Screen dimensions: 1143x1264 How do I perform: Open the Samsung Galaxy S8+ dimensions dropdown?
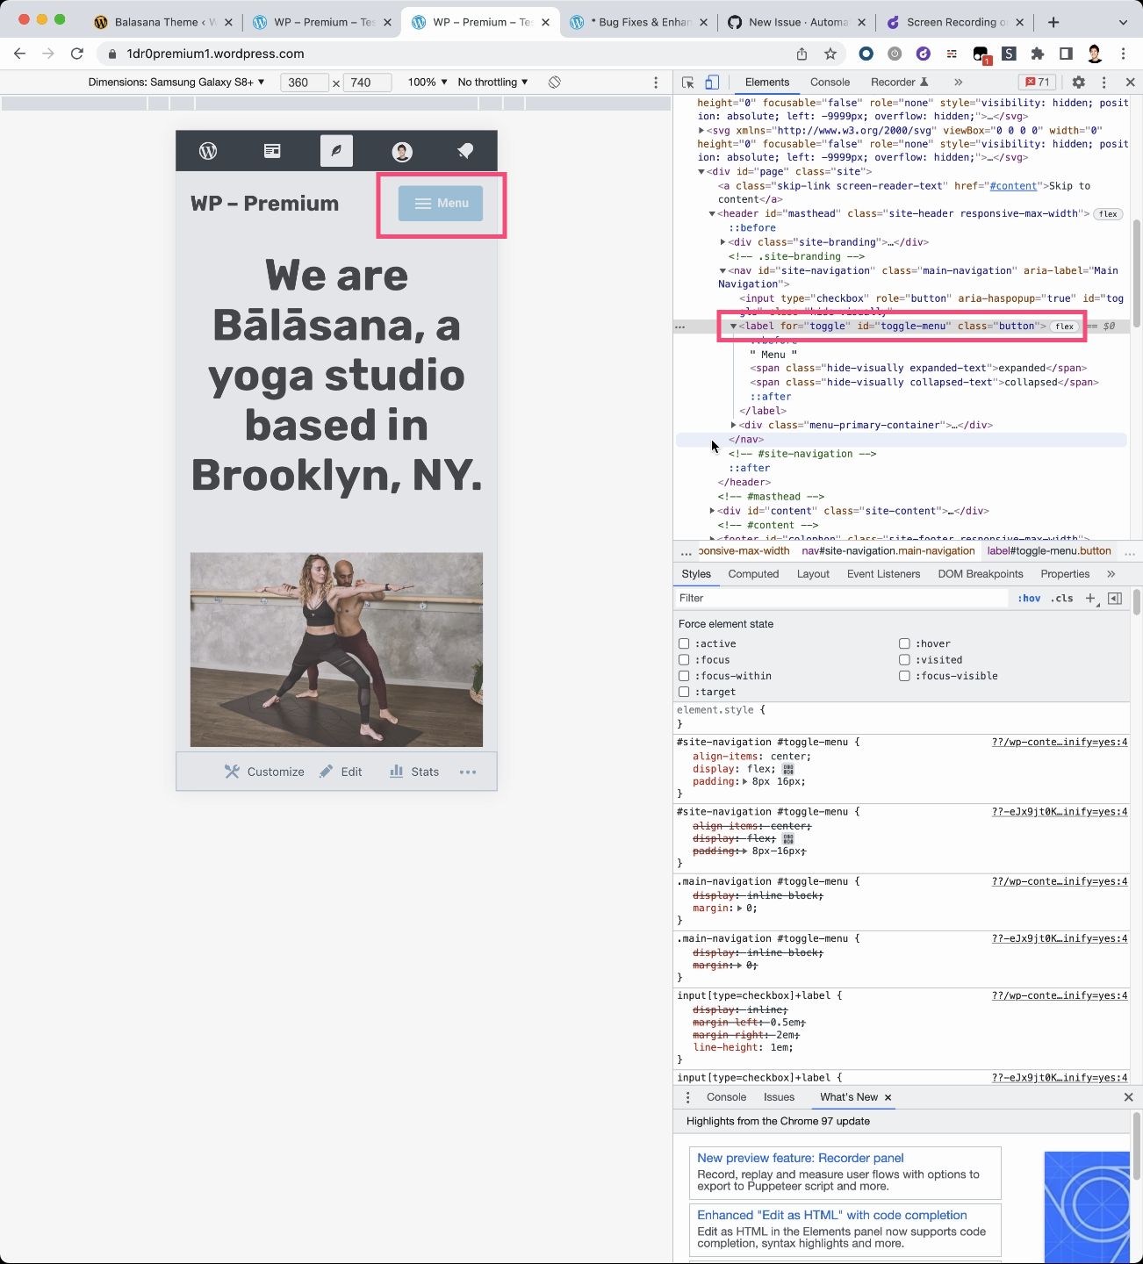pyautogui.click(x=176, y=82)
